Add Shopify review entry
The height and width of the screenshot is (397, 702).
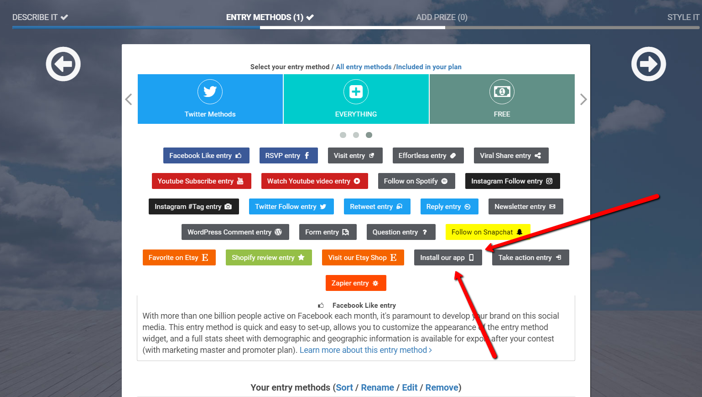(x=269, y=258)
